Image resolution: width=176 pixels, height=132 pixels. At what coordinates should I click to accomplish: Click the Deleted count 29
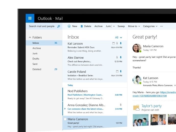56,69
